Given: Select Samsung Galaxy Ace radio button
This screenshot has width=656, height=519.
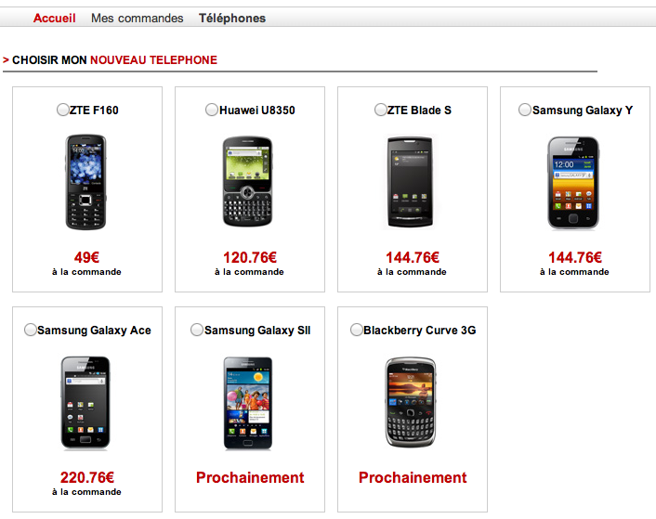Looking at the screenshot, I should [30, 330].
